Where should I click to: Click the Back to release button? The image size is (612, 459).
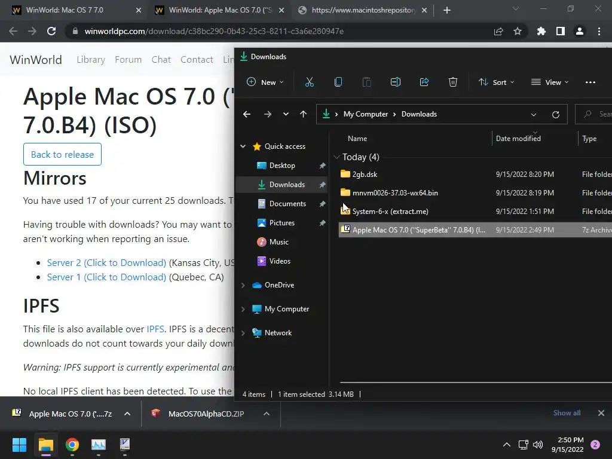click(62, 154)
